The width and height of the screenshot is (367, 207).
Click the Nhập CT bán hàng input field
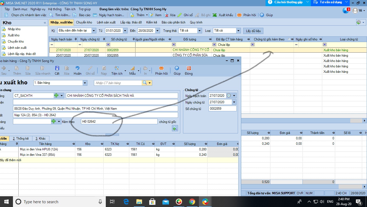tap(118, 83)
